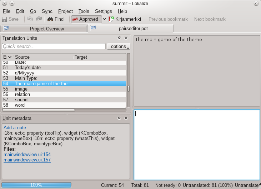Click the Entry column sort arrow
This screenshot has height=189, width=261.
pos(10,57)
